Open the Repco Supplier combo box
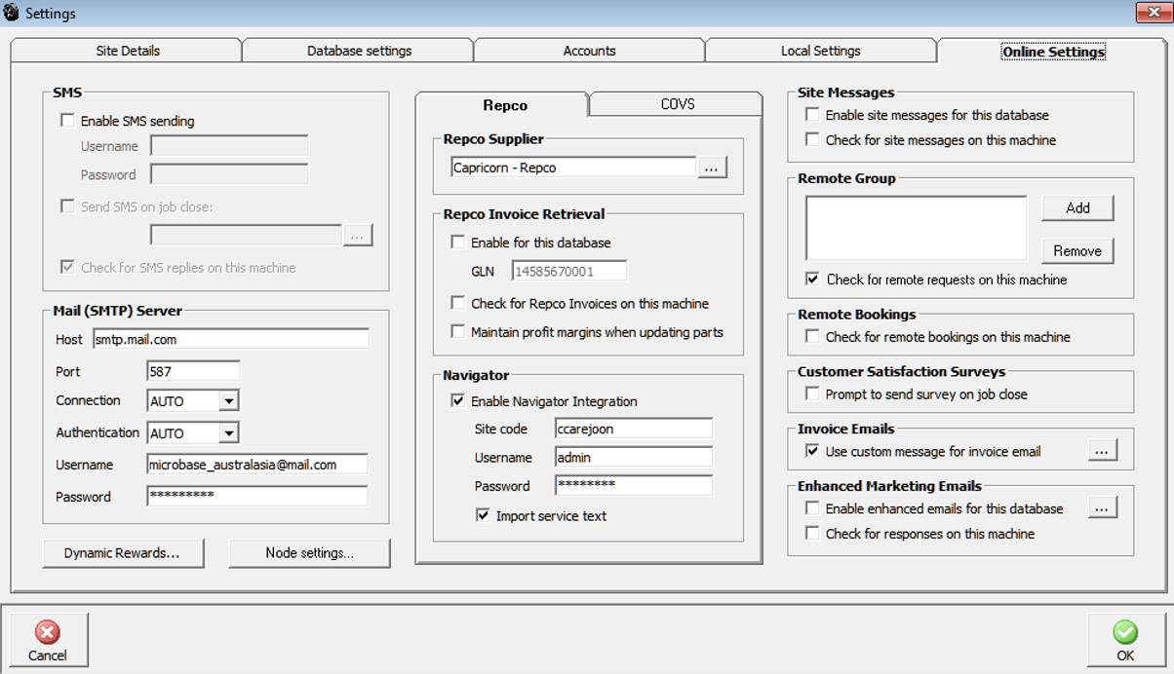Image resolution: width=1174 pixels, height=674 pixels. pos(571,167)
